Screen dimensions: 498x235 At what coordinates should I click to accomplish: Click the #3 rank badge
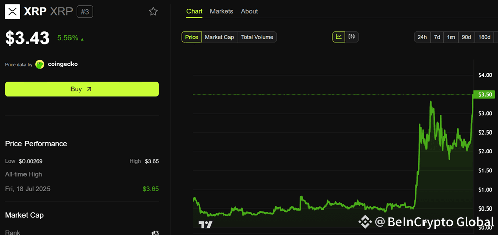pyautogui.click(x=85, y=12)
